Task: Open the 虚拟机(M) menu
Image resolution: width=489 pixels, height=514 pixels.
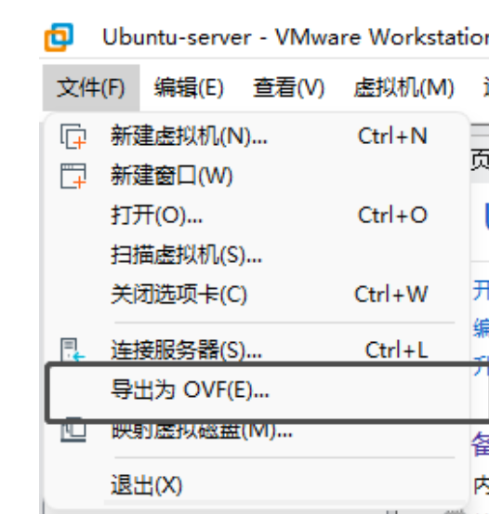Action: tap(403, 88)
